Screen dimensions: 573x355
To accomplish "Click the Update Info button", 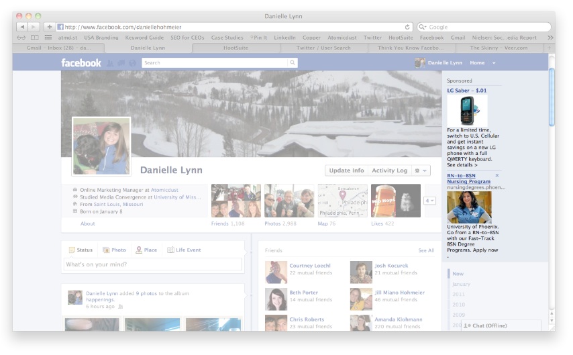I will tap(346, 170).
